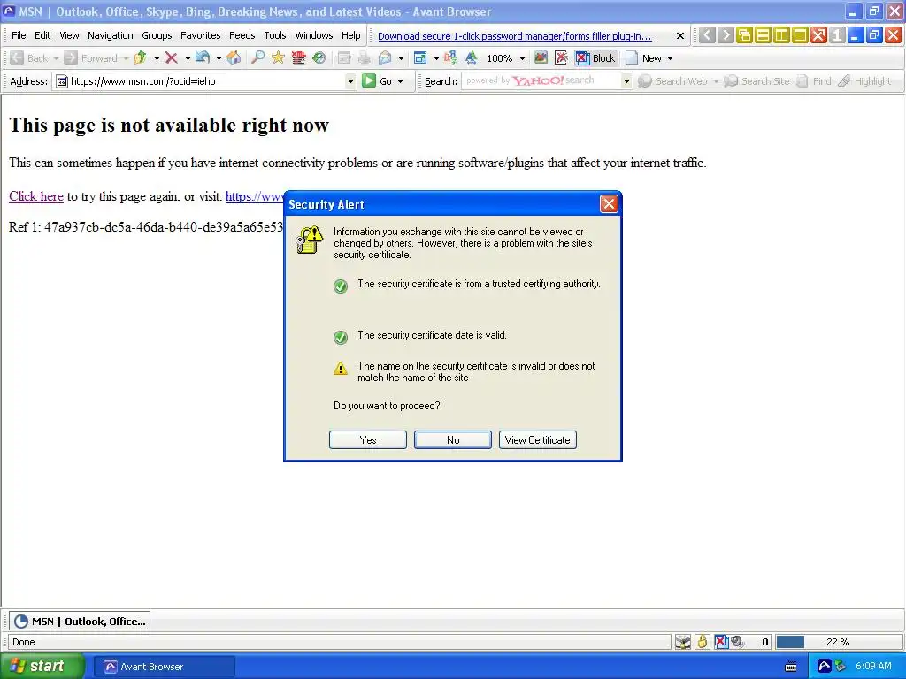Open Favorites with the star icon
This screenshot has height=679, width=906.
(x=278, y=57)
